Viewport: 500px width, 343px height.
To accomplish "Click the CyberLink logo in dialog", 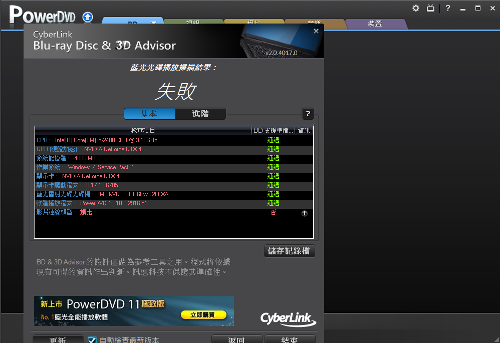I will [x=288, y=319].
